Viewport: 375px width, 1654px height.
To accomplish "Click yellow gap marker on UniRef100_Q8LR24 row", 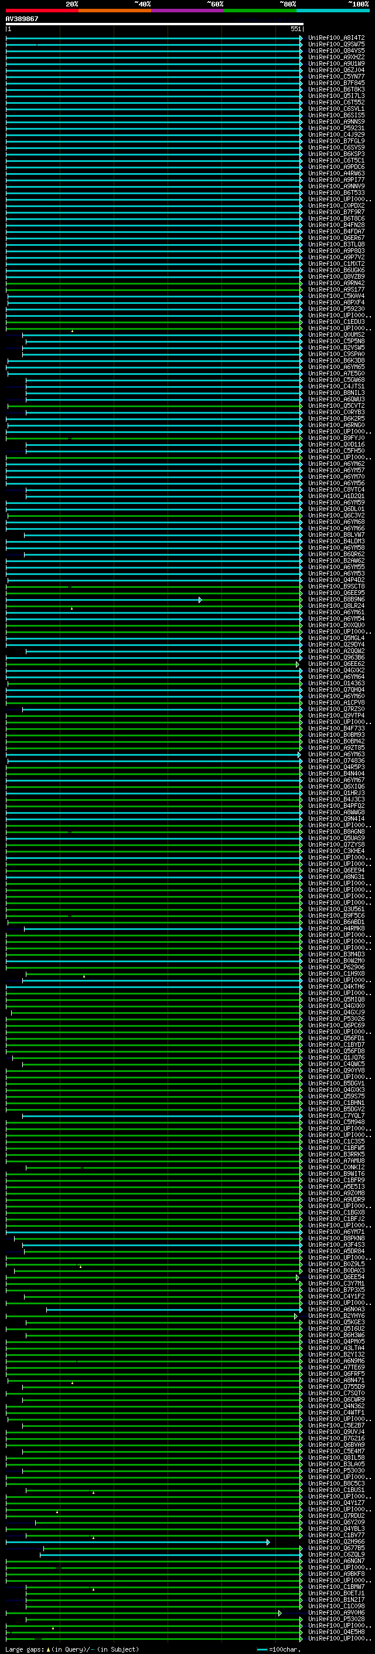I will click(x=72, y=608).
